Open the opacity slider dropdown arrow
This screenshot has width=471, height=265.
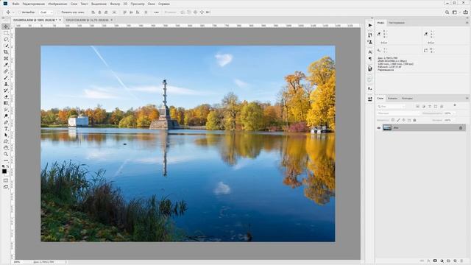(x=454, y=113)
